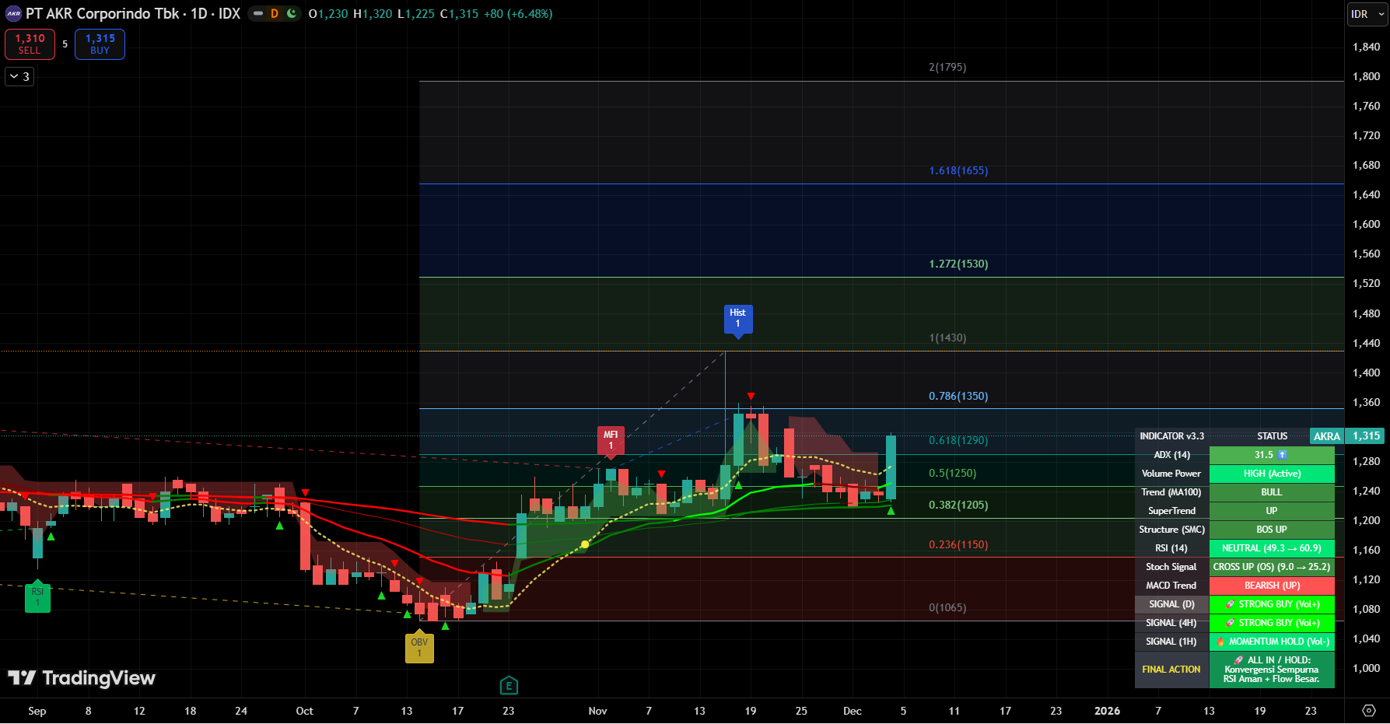Click the 1,315 current price tag on scale
1390x724 pixels.
click(x=1366, y=436)
